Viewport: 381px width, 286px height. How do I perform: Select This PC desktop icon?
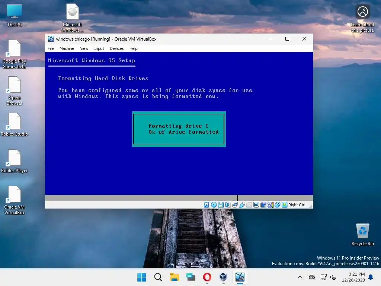(15, 16)
